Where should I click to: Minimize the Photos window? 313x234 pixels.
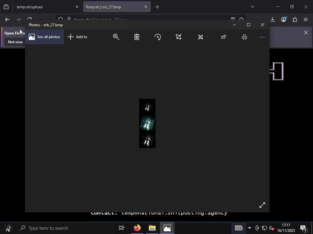pyautogui.click(x=234, y=25)
